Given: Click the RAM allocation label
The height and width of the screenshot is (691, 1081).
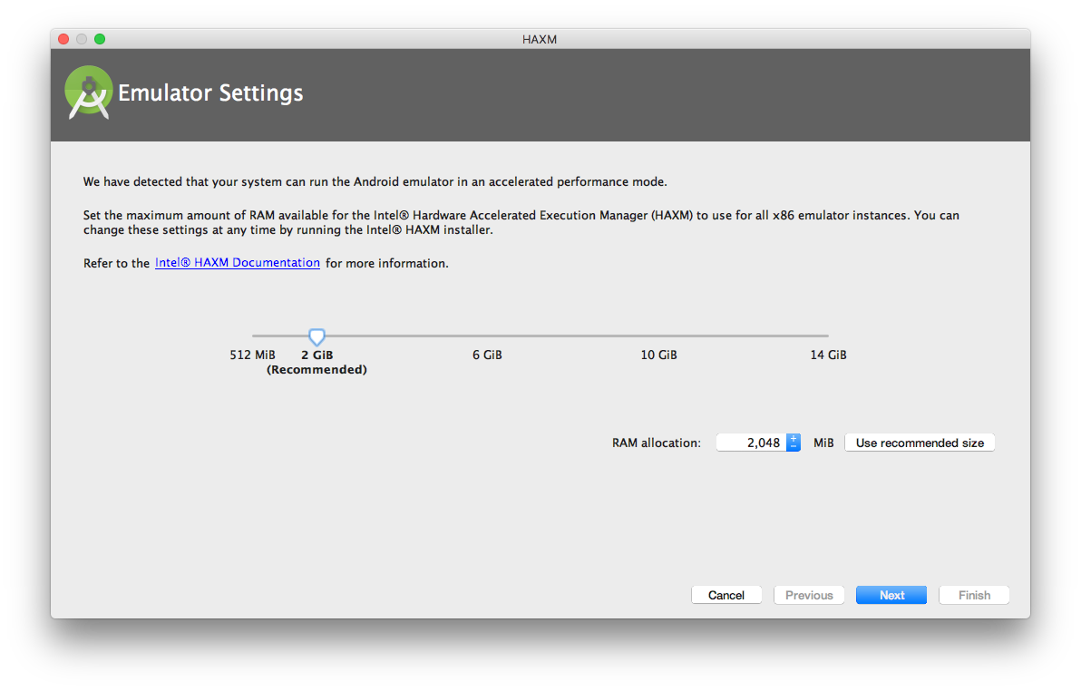Looking at the screenshot, I should 657,443.
